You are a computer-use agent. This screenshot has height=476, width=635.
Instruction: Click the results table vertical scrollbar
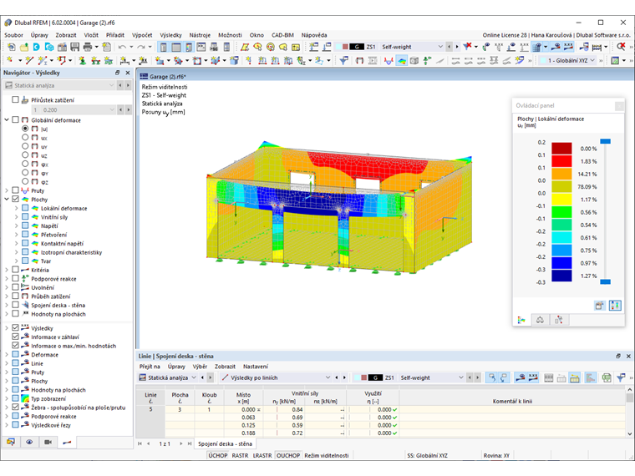click(x=630, y=411)
